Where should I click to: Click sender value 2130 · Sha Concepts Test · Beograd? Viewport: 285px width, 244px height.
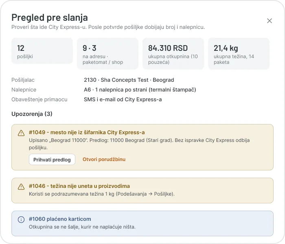point(129,80)
